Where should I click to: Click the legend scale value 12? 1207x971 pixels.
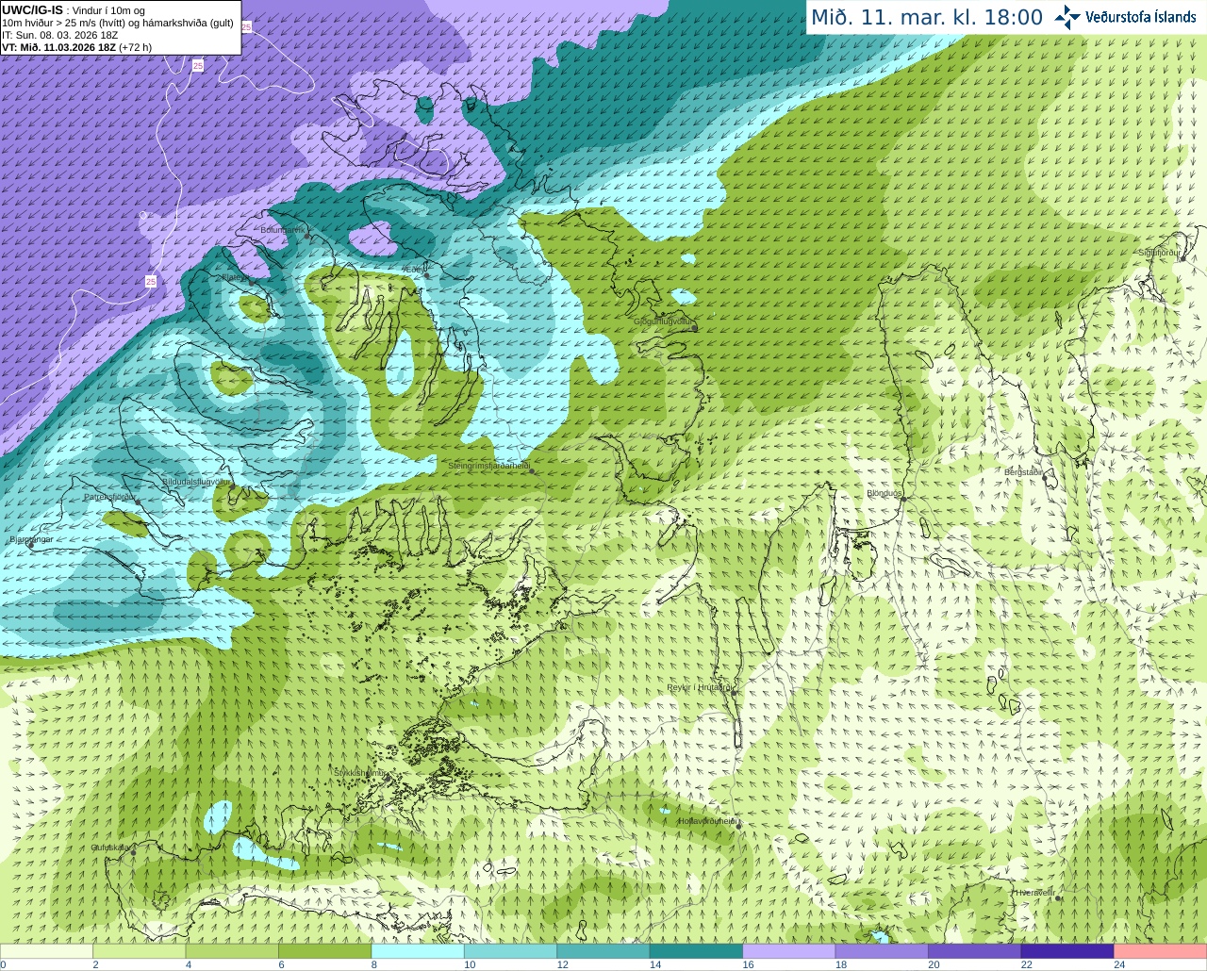(562, 964)
